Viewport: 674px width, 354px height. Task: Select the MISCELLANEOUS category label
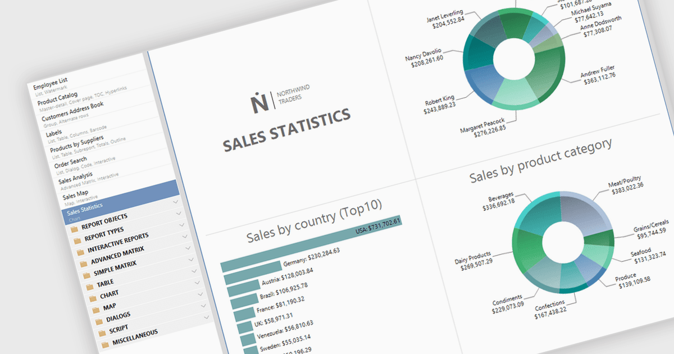pos(135,337)
